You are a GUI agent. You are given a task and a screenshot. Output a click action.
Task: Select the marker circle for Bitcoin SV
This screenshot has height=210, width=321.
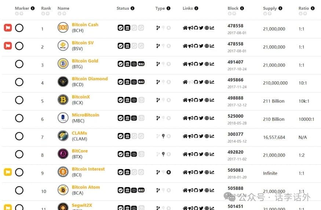[19, 46]
